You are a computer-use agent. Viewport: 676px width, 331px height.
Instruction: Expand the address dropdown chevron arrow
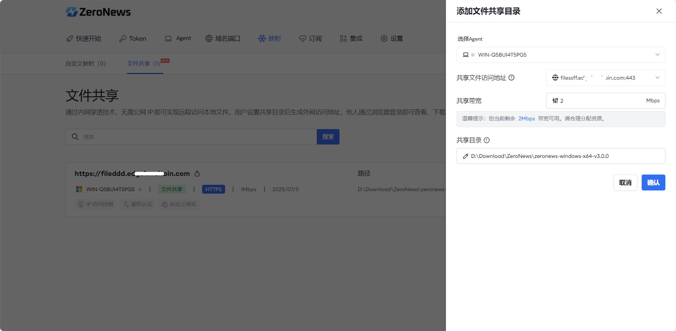tap(657, 78)
